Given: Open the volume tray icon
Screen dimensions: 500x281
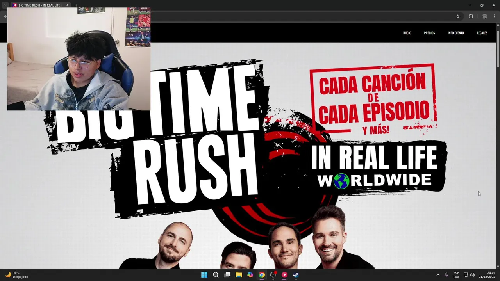Looking at the screenshot, I should tap(472, 275).
